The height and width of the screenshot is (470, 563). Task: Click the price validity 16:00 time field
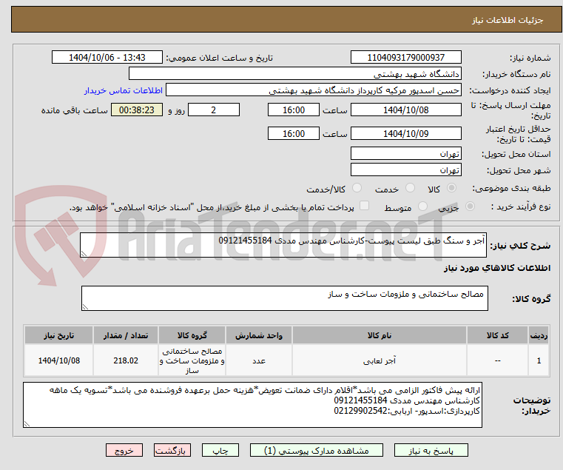294,133
